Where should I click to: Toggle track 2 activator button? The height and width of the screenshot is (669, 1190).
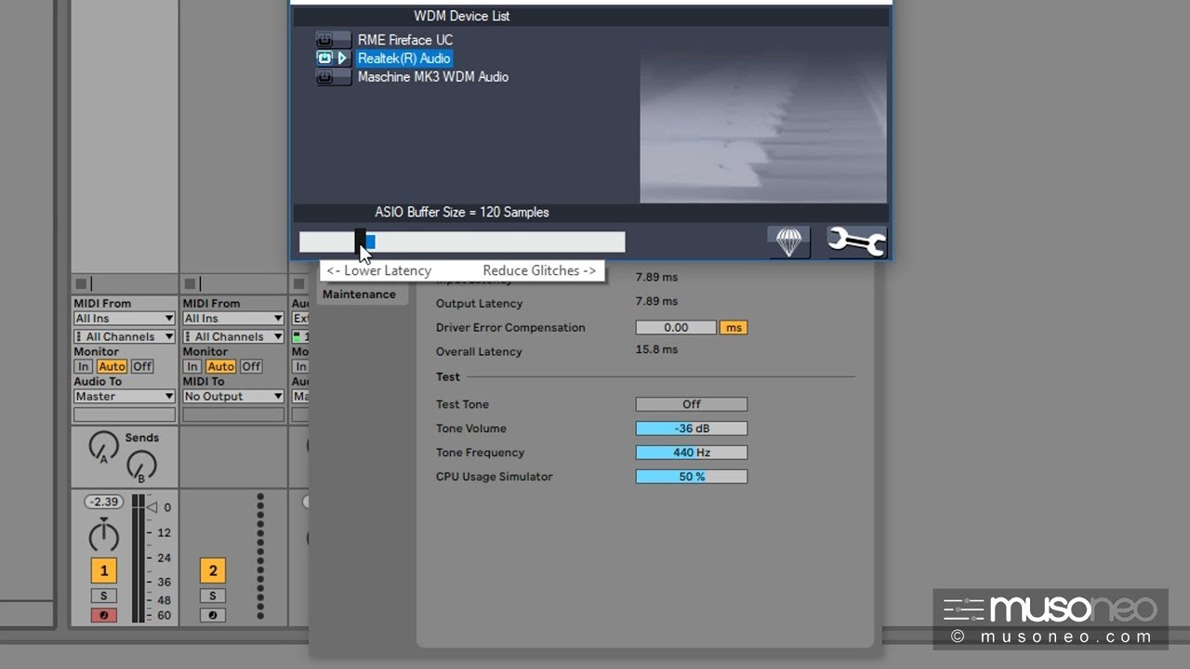click(212, 571)
